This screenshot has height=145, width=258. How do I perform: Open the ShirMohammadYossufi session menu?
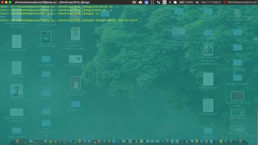pyautogui.click(x=242, y=2)
